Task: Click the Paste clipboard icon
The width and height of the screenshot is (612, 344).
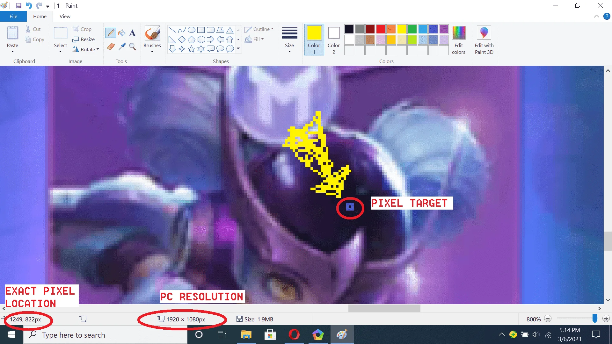Action: click(x=13, y=33)
